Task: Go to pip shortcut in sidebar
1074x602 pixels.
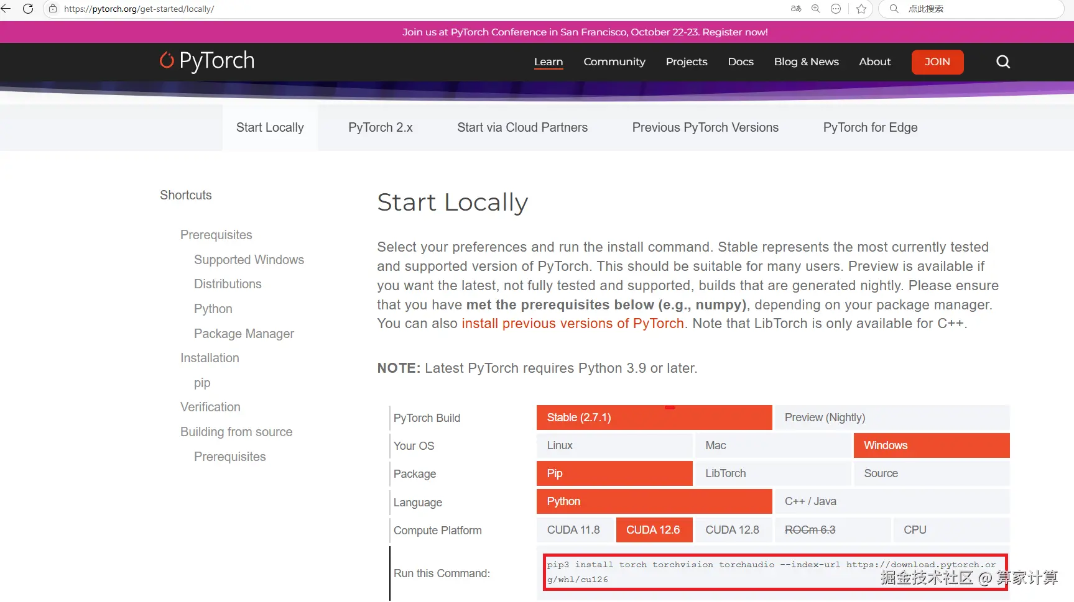Action: coord(202,383)
